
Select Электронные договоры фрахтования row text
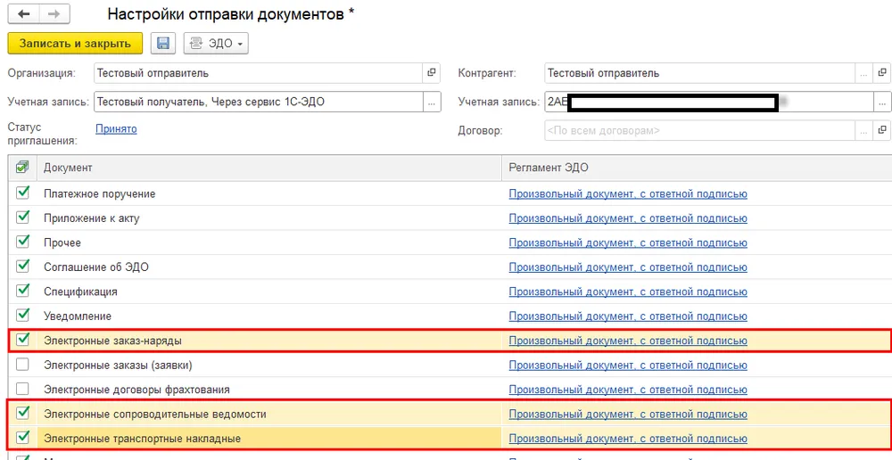(x=136, y=390)
